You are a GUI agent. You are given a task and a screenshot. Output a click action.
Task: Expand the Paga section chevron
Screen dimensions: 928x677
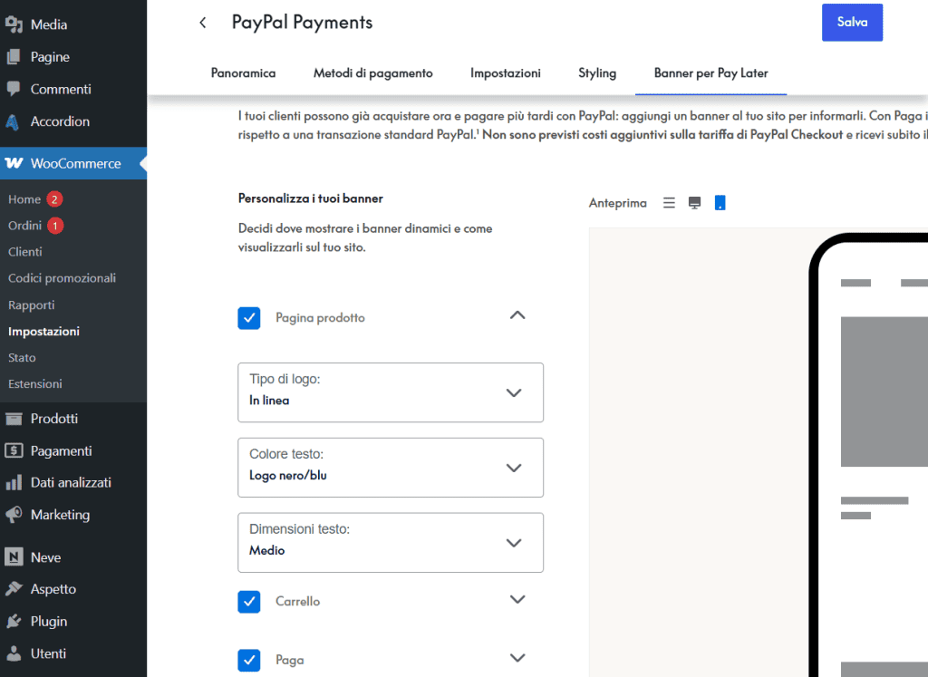517,658
